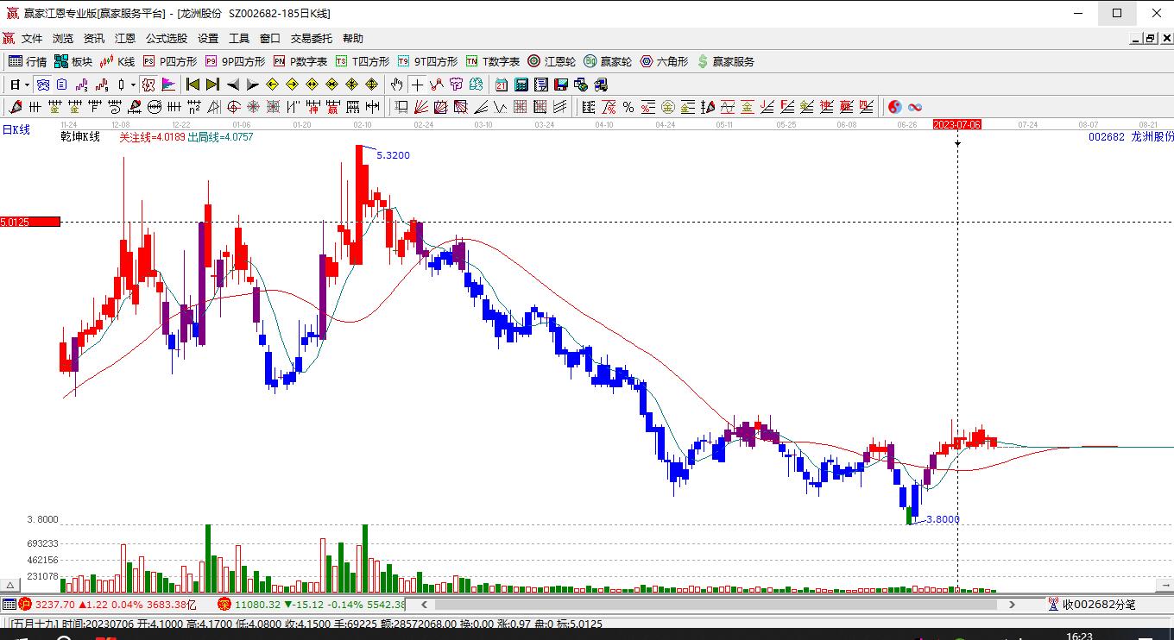1174x640 pixels.
Task: Step chart back with left triangle icon
Action: (232, 85)
